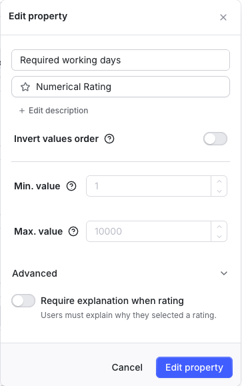The width and height of the screenshot is (242, 386).
Task: Click the star icon in Numerical Rating field
Action: coord(25,87)
